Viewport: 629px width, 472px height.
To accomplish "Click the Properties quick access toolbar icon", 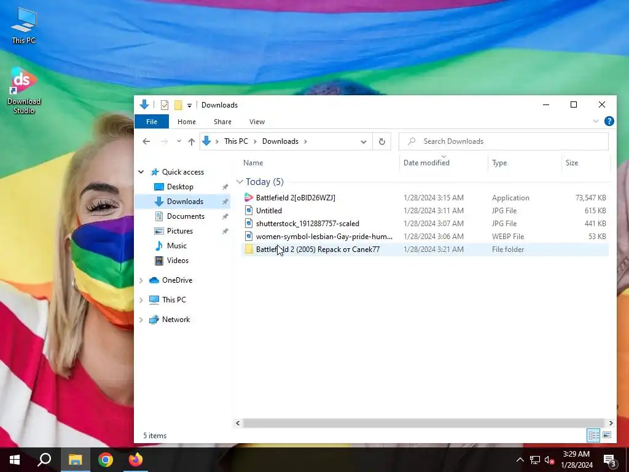I will point(165,105).
